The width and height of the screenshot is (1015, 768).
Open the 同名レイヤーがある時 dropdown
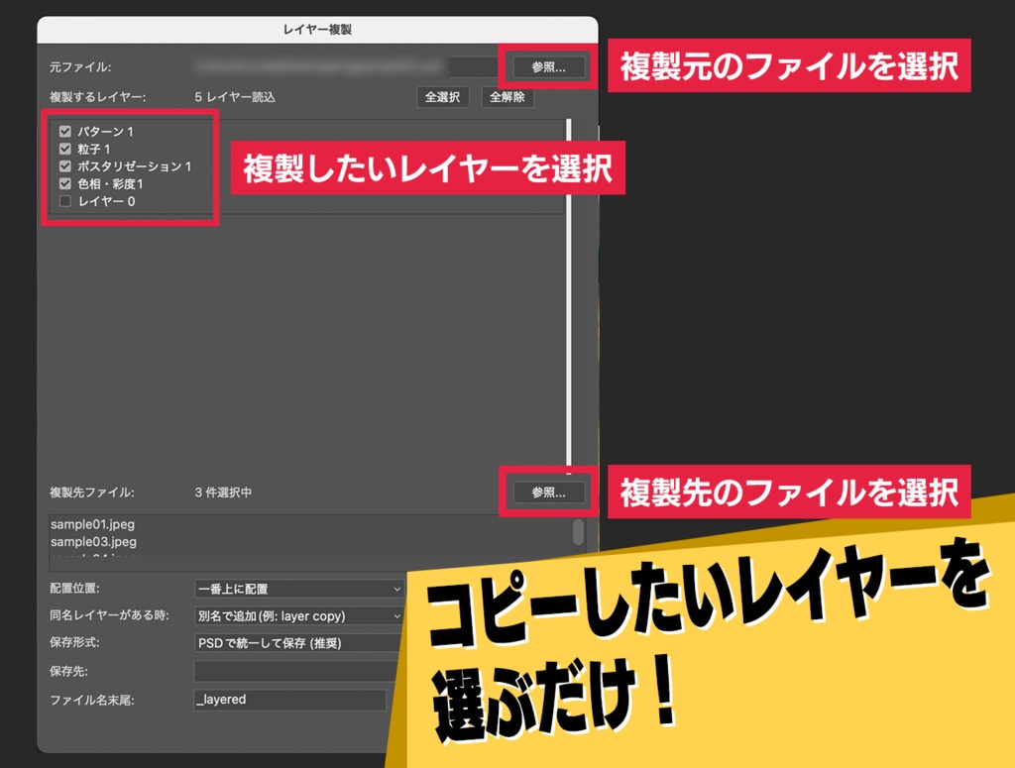(299, 616)
